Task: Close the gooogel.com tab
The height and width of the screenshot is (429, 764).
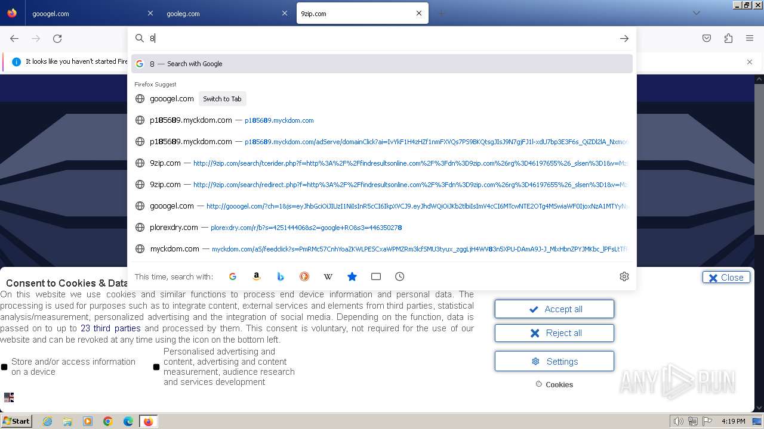Action: (x=150, y=13)
